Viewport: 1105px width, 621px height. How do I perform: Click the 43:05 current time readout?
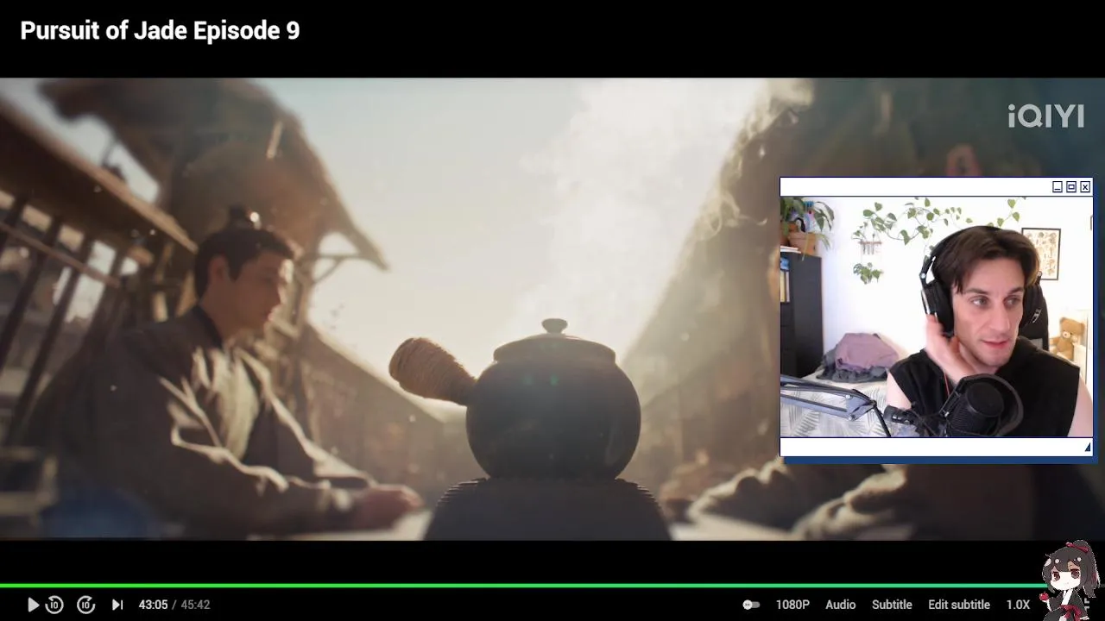tap(153, 605)
